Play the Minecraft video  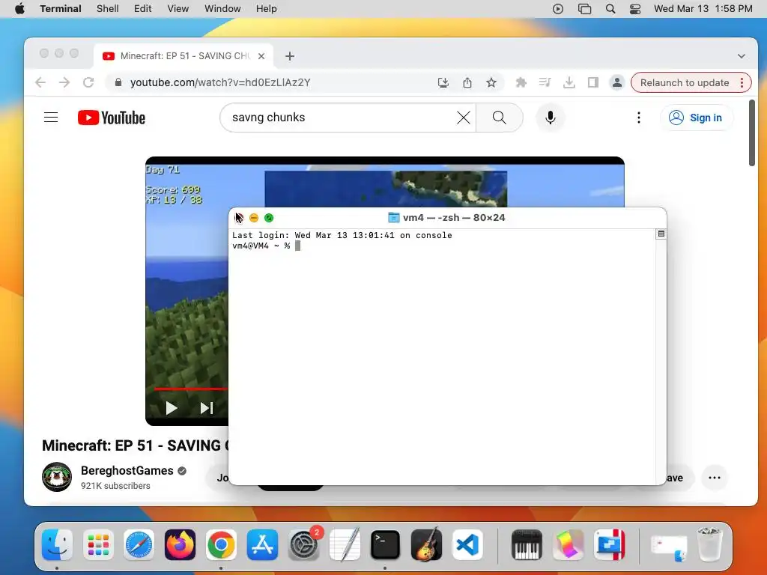point(172,408)
